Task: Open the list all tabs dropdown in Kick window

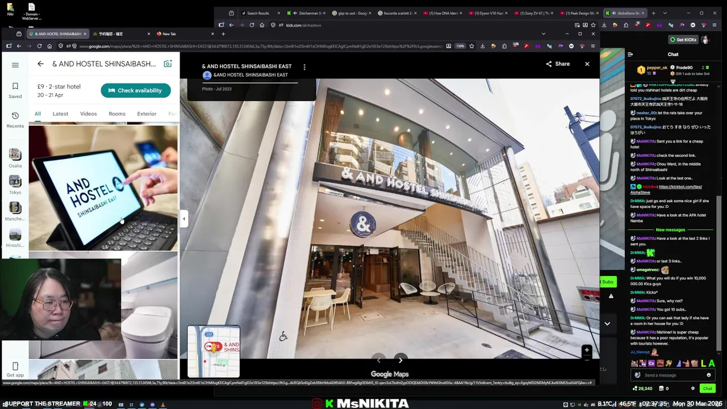Action: click(x=665, y=13)
